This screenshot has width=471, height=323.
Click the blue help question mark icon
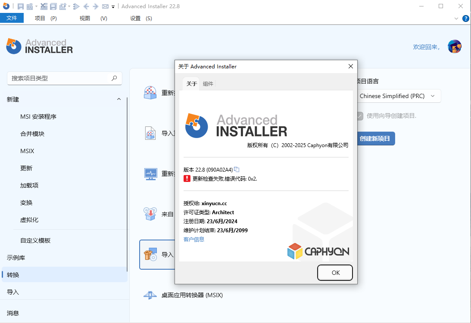465,18
